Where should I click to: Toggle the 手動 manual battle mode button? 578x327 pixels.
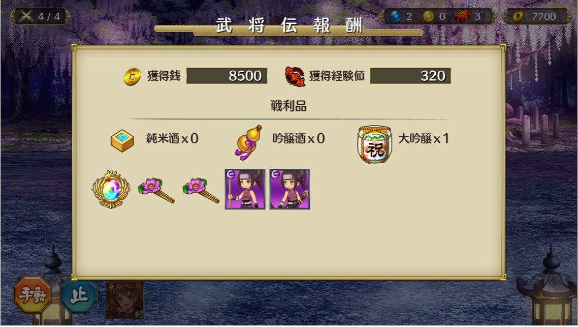[x=33, y=295]
